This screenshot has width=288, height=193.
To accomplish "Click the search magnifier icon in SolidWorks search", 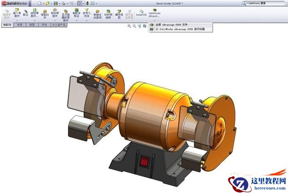I will pyautogui.click(x=244, y=3).
